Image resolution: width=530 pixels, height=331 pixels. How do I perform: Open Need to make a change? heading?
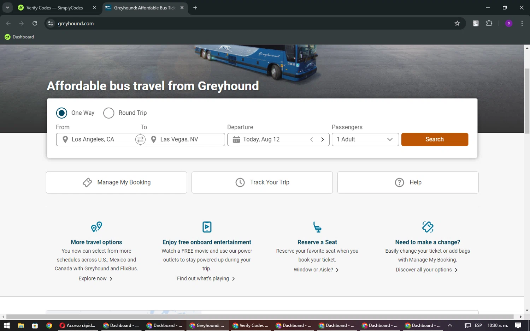pyautogui.click(x=428, y=242)
